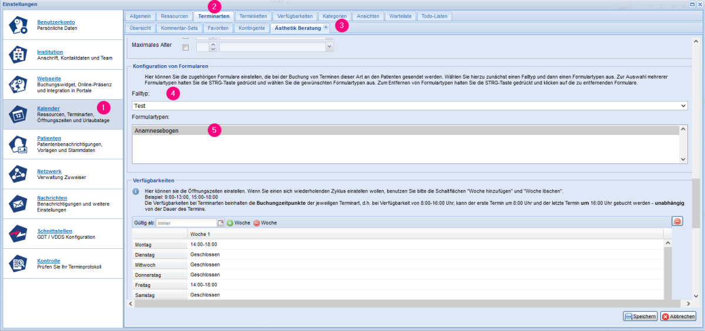Open the calendar date picker beside Gültig ab
The height and width of the screenshot is (331, 705).
pyautogui.click(x=221, y=223)
